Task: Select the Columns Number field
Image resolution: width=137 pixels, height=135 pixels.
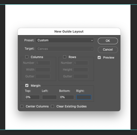Action: tap(43, 63)
